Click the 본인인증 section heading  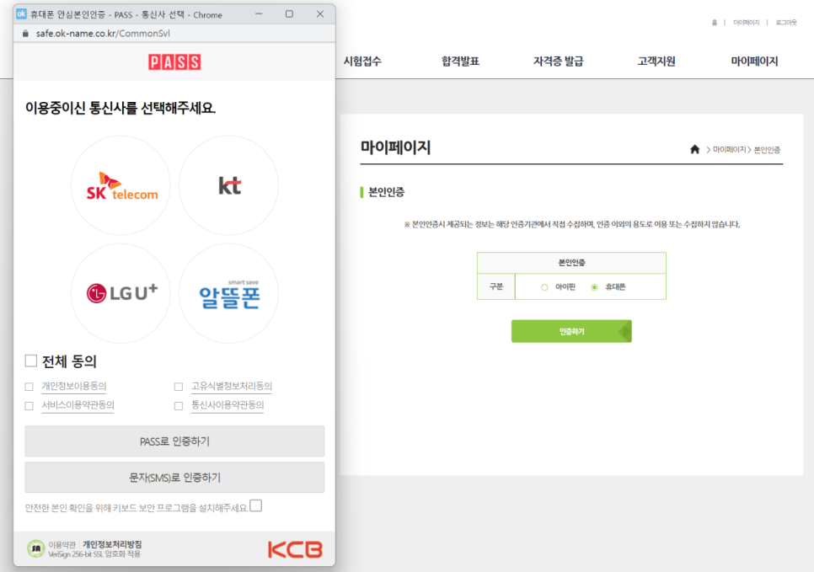click(x=386, y=192)
